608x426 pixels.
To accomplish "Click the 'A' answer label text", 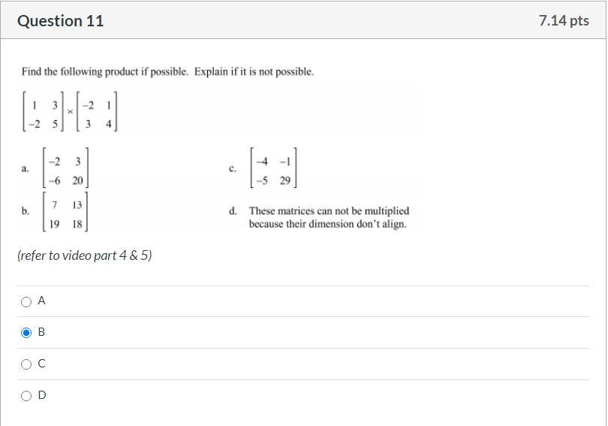I will tap(42, 301).
